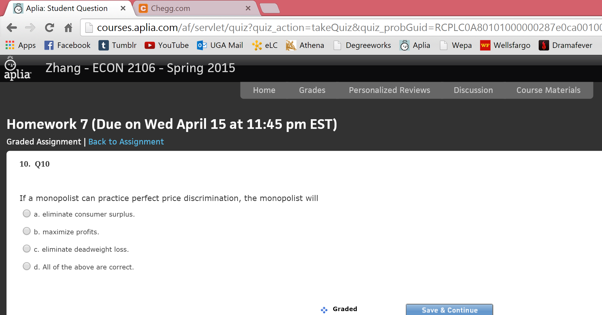The image size is (602, 315).
Task: Open the Personalized Reviews tab
Action: [389, 90]
